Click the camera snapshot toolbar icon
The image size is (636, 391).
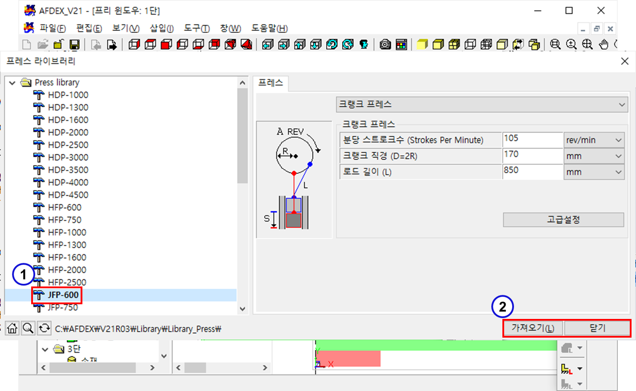pyautogui.click(x=385, y=44)
